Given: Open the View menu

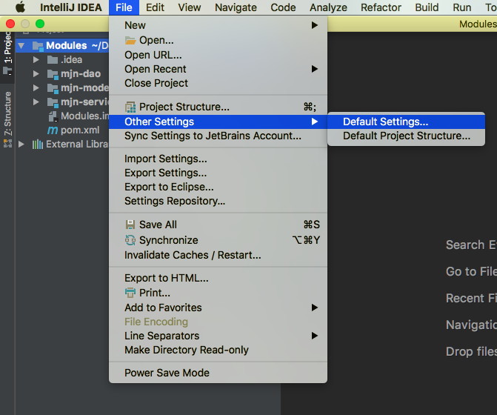Looking at the screenshot, I should [x=189, y=7].
